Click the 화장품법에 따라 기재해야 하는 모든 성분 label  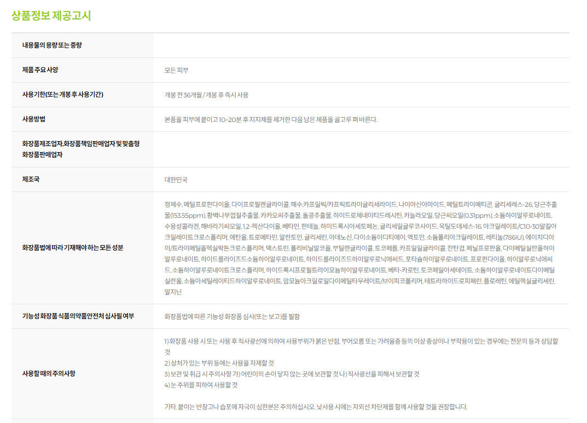[73, 248]
